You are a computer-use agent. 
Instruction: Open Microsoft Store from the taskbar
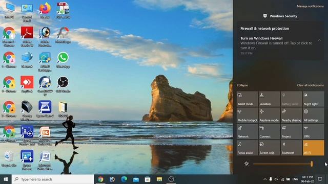click(148, 179)
